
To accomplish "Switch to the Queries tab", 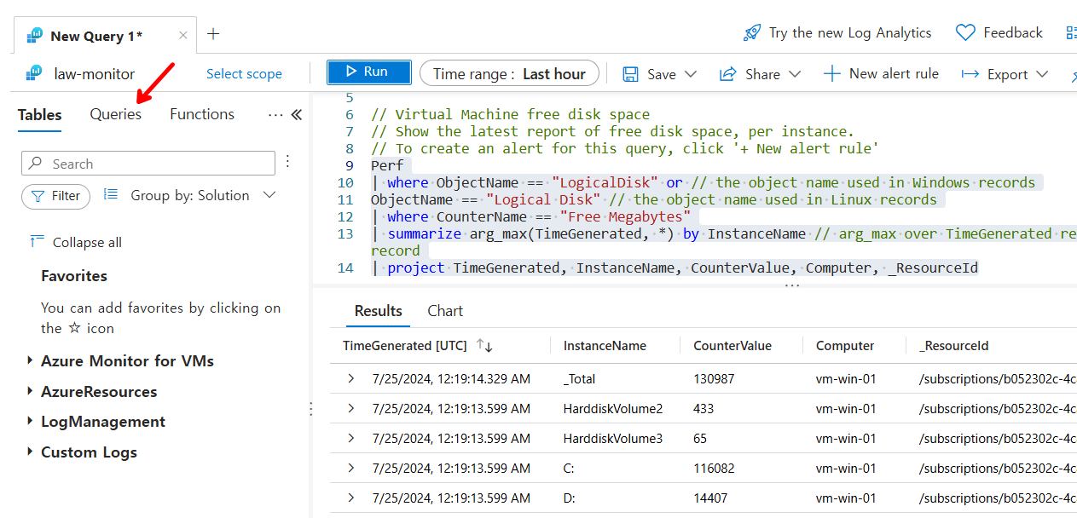I will point(116,114).
